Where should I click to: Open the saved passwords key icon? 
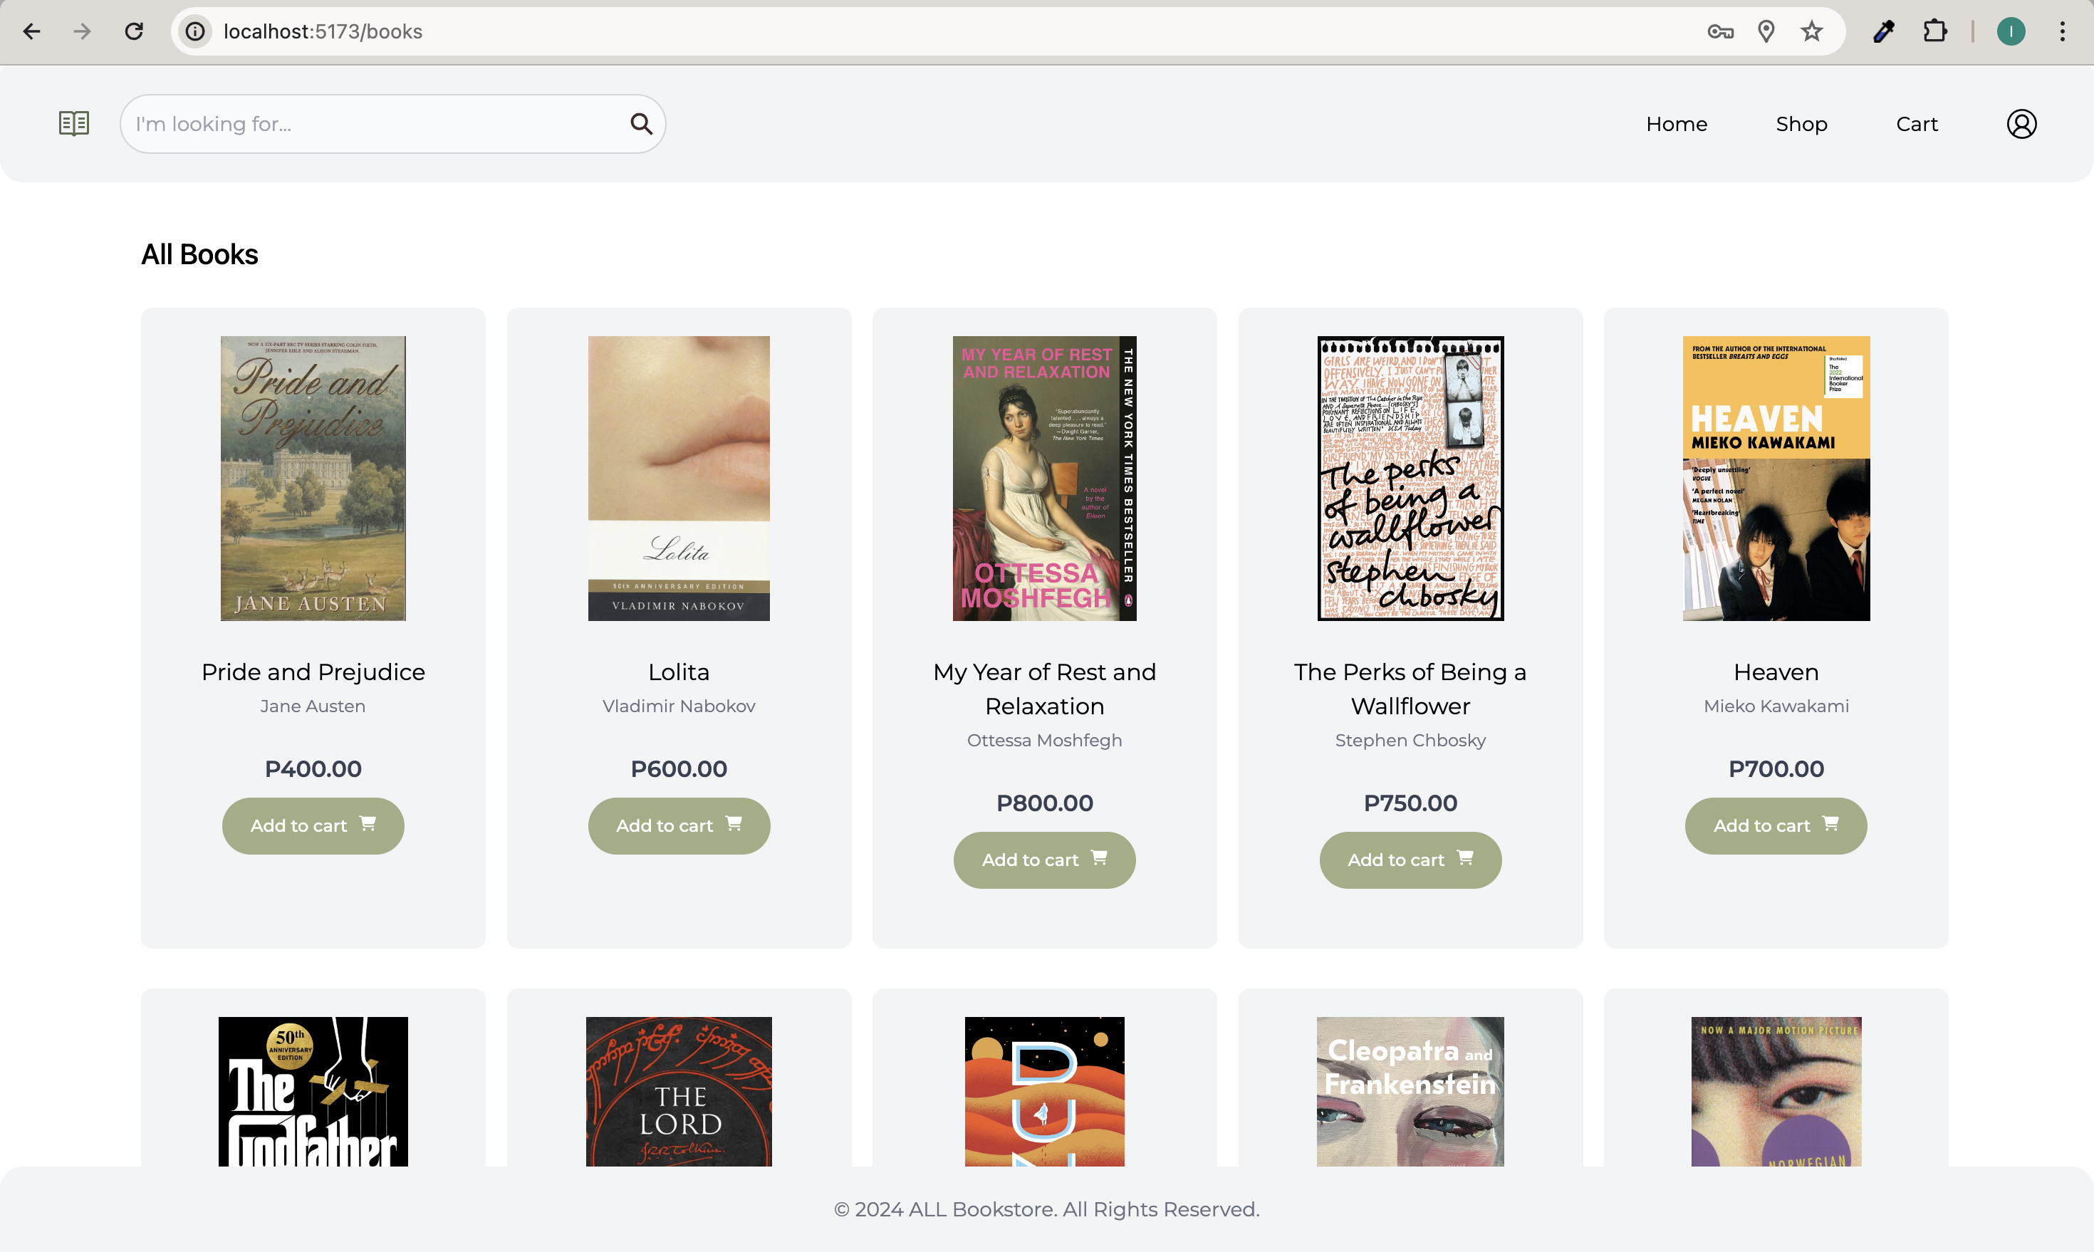pyautogui.click(x=1720, y=31)
